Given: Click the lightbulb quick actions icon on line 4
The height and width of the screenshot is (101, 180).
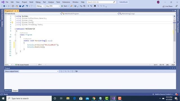Looking at the screenshot, I should 12,22.
